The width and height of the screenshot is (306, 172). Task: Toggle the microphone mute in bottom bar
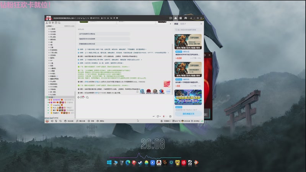coord(56,121)
